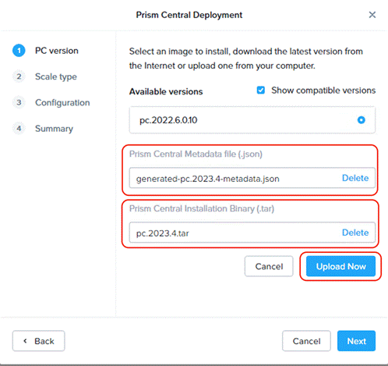This screenshot has width=388, height=366.
Task: Click the step 3 number icon
Action: tap(19, 102)
